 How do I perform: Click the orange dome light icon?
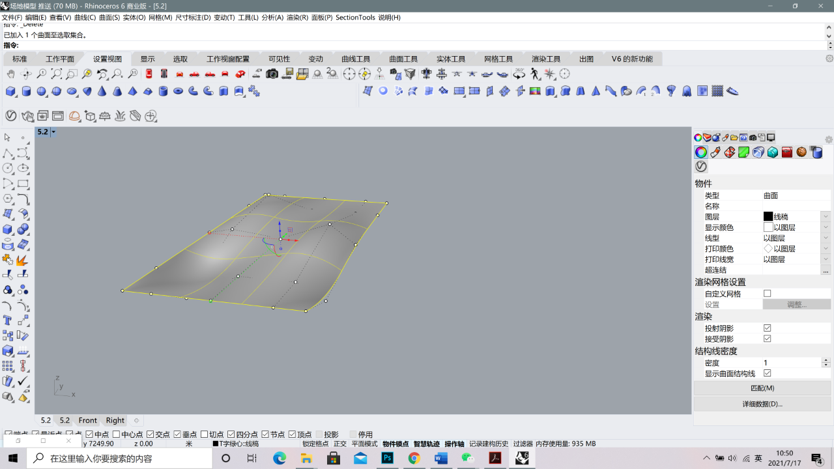[x=74, y=116]
